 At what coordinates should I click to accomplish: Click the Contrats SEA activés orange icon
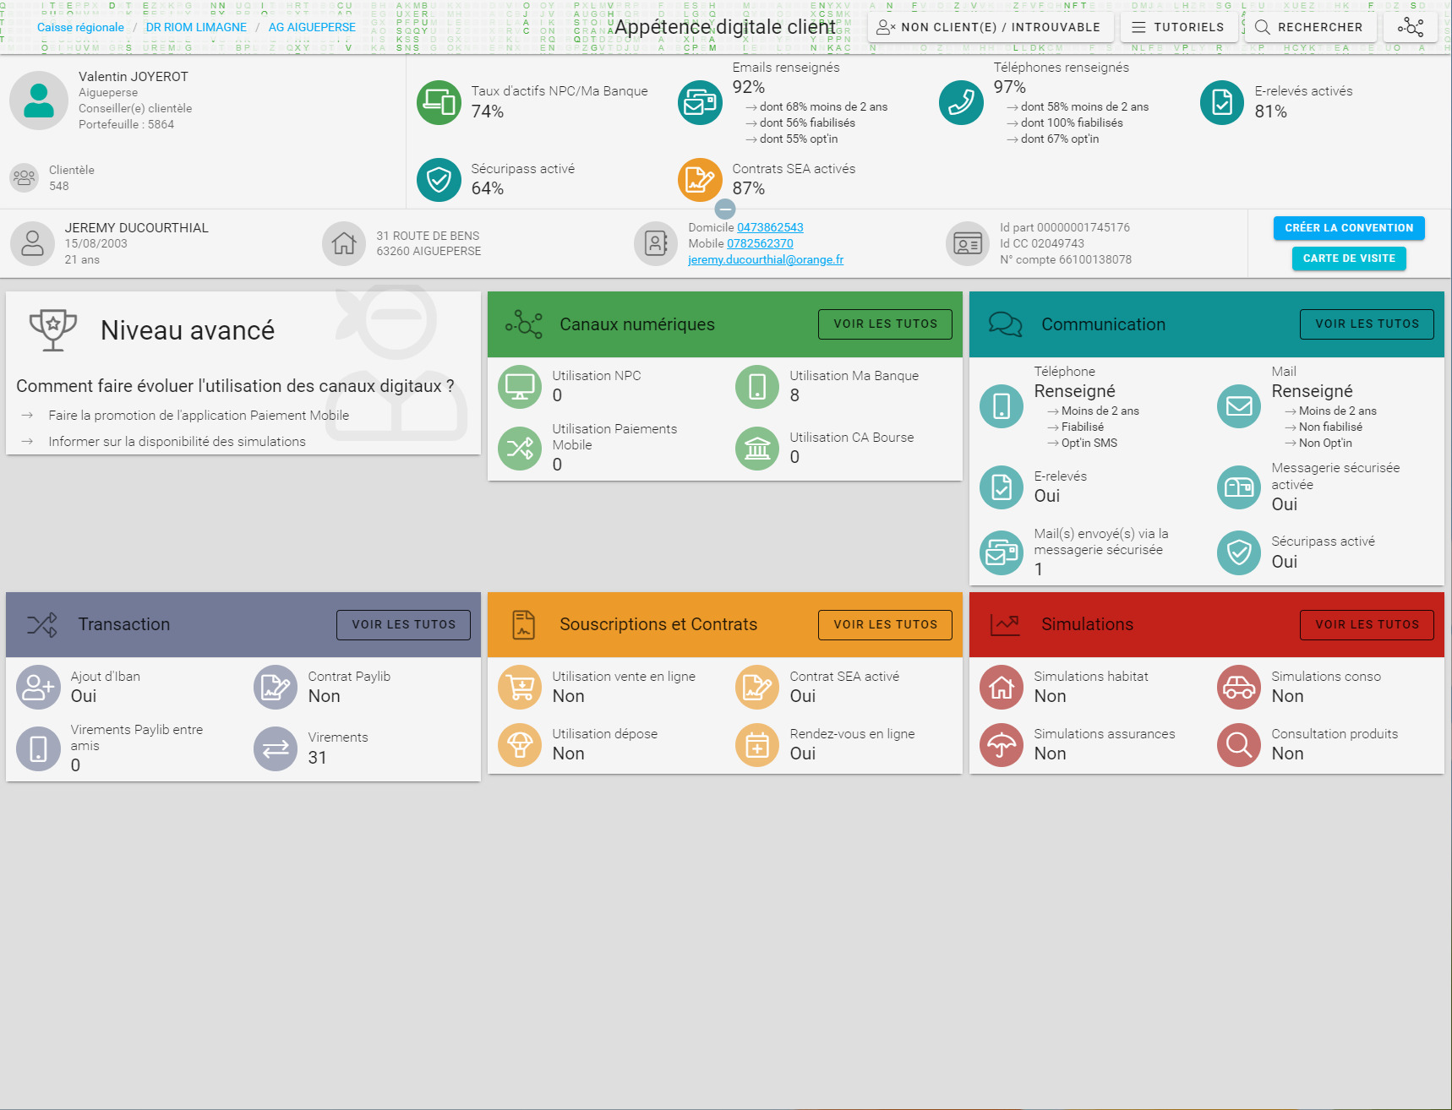tap(700, 180)
